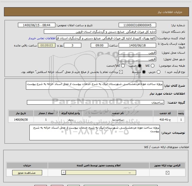This screenshot has width=192, height=186.
Task: Click the deadline date field 1400/06/18
Action: (x=137, y=45)
